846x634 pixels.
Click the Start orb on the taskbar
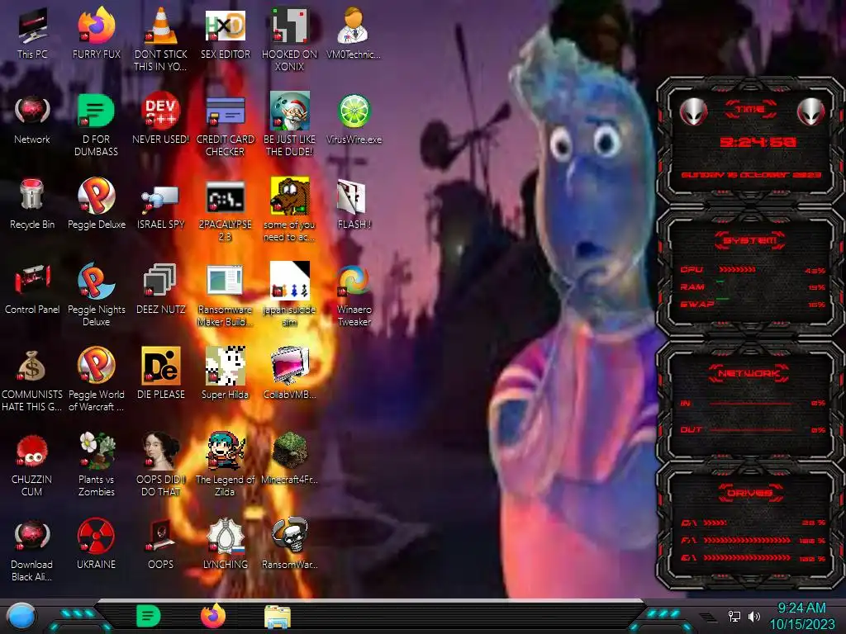[x=21, y=616]
